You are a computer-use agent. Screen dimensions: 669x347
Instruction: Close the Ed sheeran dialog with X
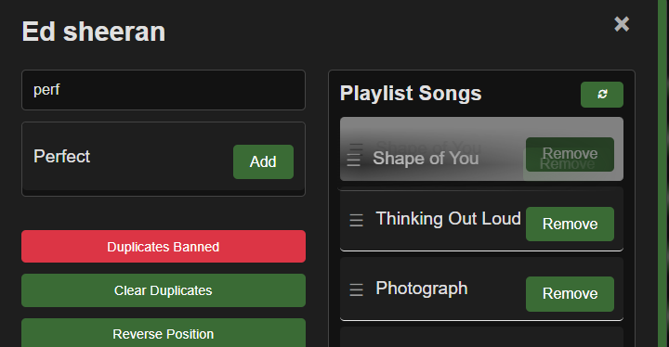tap(622, 24)
